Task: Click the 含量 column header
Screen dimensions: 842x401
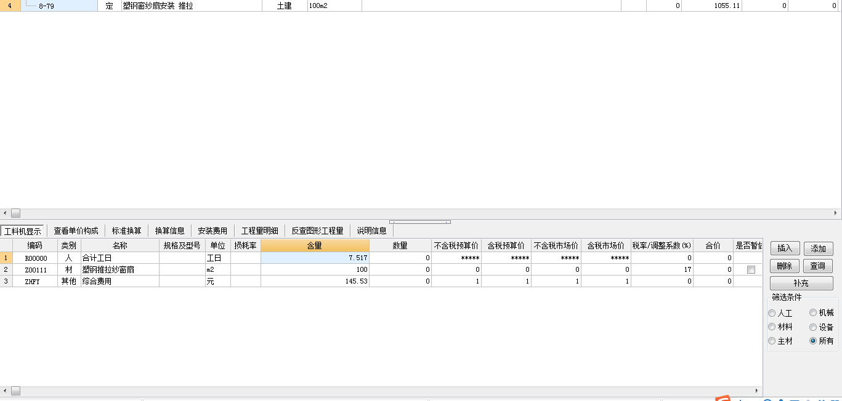Action: click(315, 245)
